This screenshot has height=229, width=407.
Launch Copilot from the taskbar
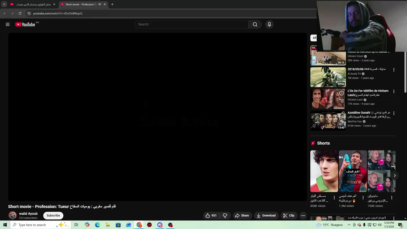[87, 225]
